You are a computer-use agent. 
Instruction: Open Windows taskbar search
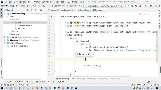point(6,88)
